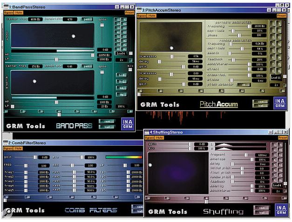Screen dimensions: 292x222
Task: Open the Preset menu in BandPassStereo
Action: (129, 13)
